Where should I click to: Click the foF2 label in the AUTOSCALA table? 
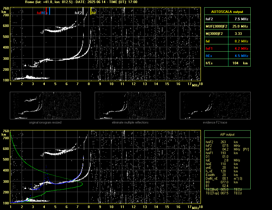[209, 19]
